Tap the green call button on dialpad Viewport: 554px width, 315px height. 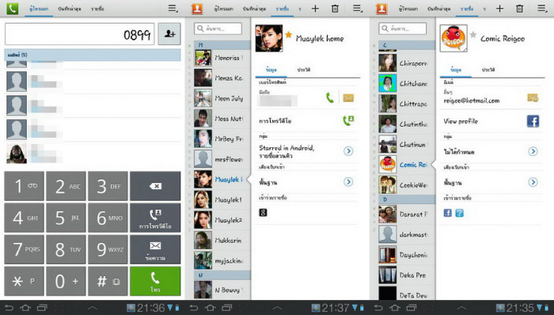tap(155, 281)
